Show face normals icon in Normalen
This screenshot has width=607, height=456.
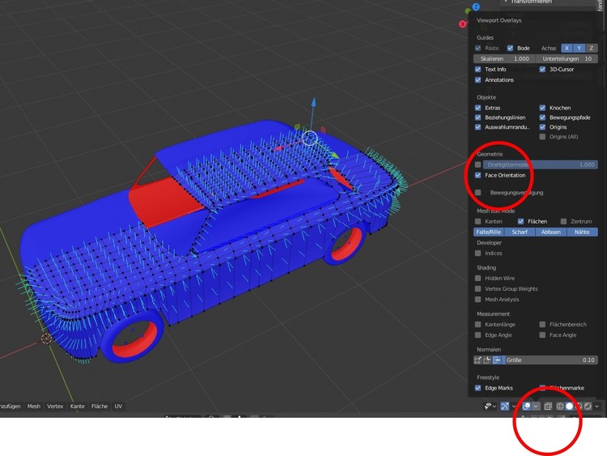[x=497, y=360]
